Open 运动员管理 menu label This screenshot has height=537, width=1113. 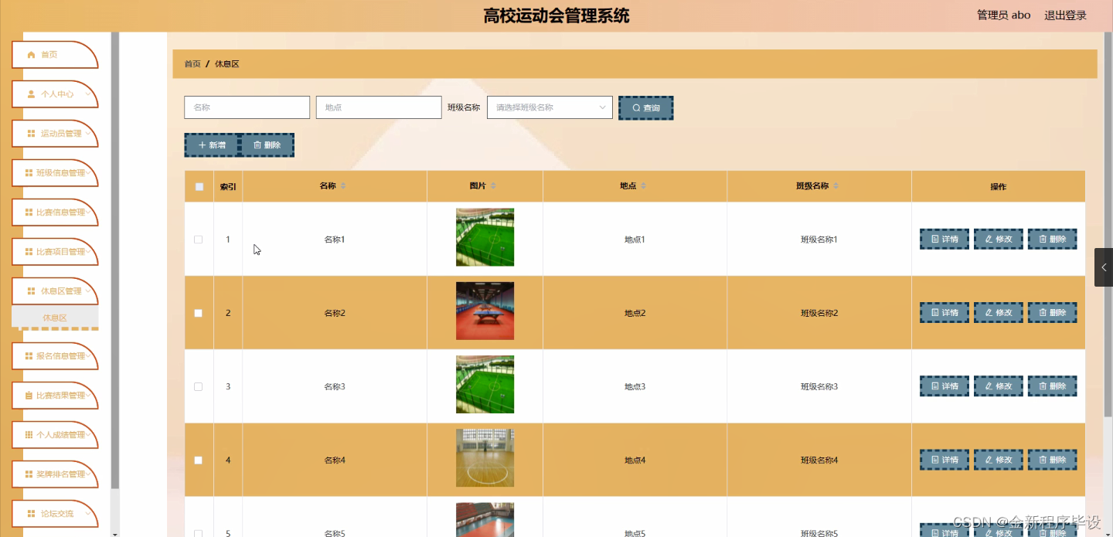click(61, 134)
